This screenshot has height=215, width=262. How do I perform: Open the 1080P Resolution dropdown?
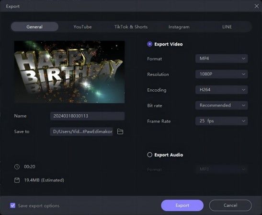221,74
